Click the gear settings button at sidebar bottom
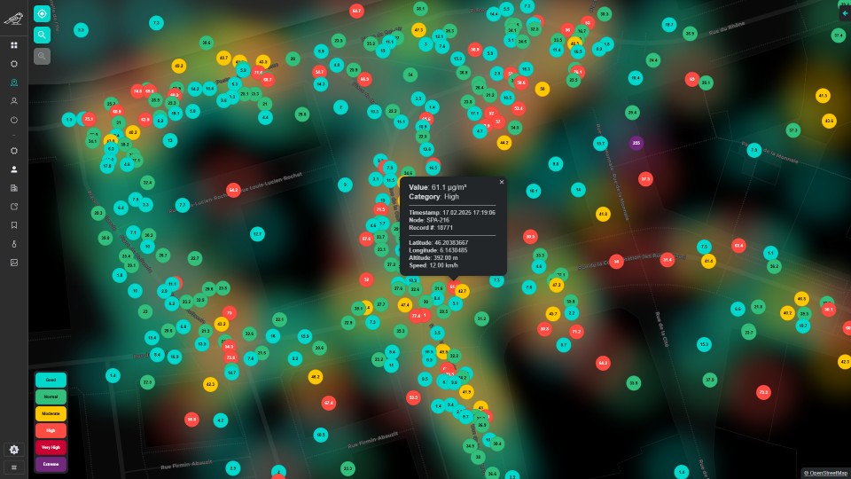 coord(13,450)
